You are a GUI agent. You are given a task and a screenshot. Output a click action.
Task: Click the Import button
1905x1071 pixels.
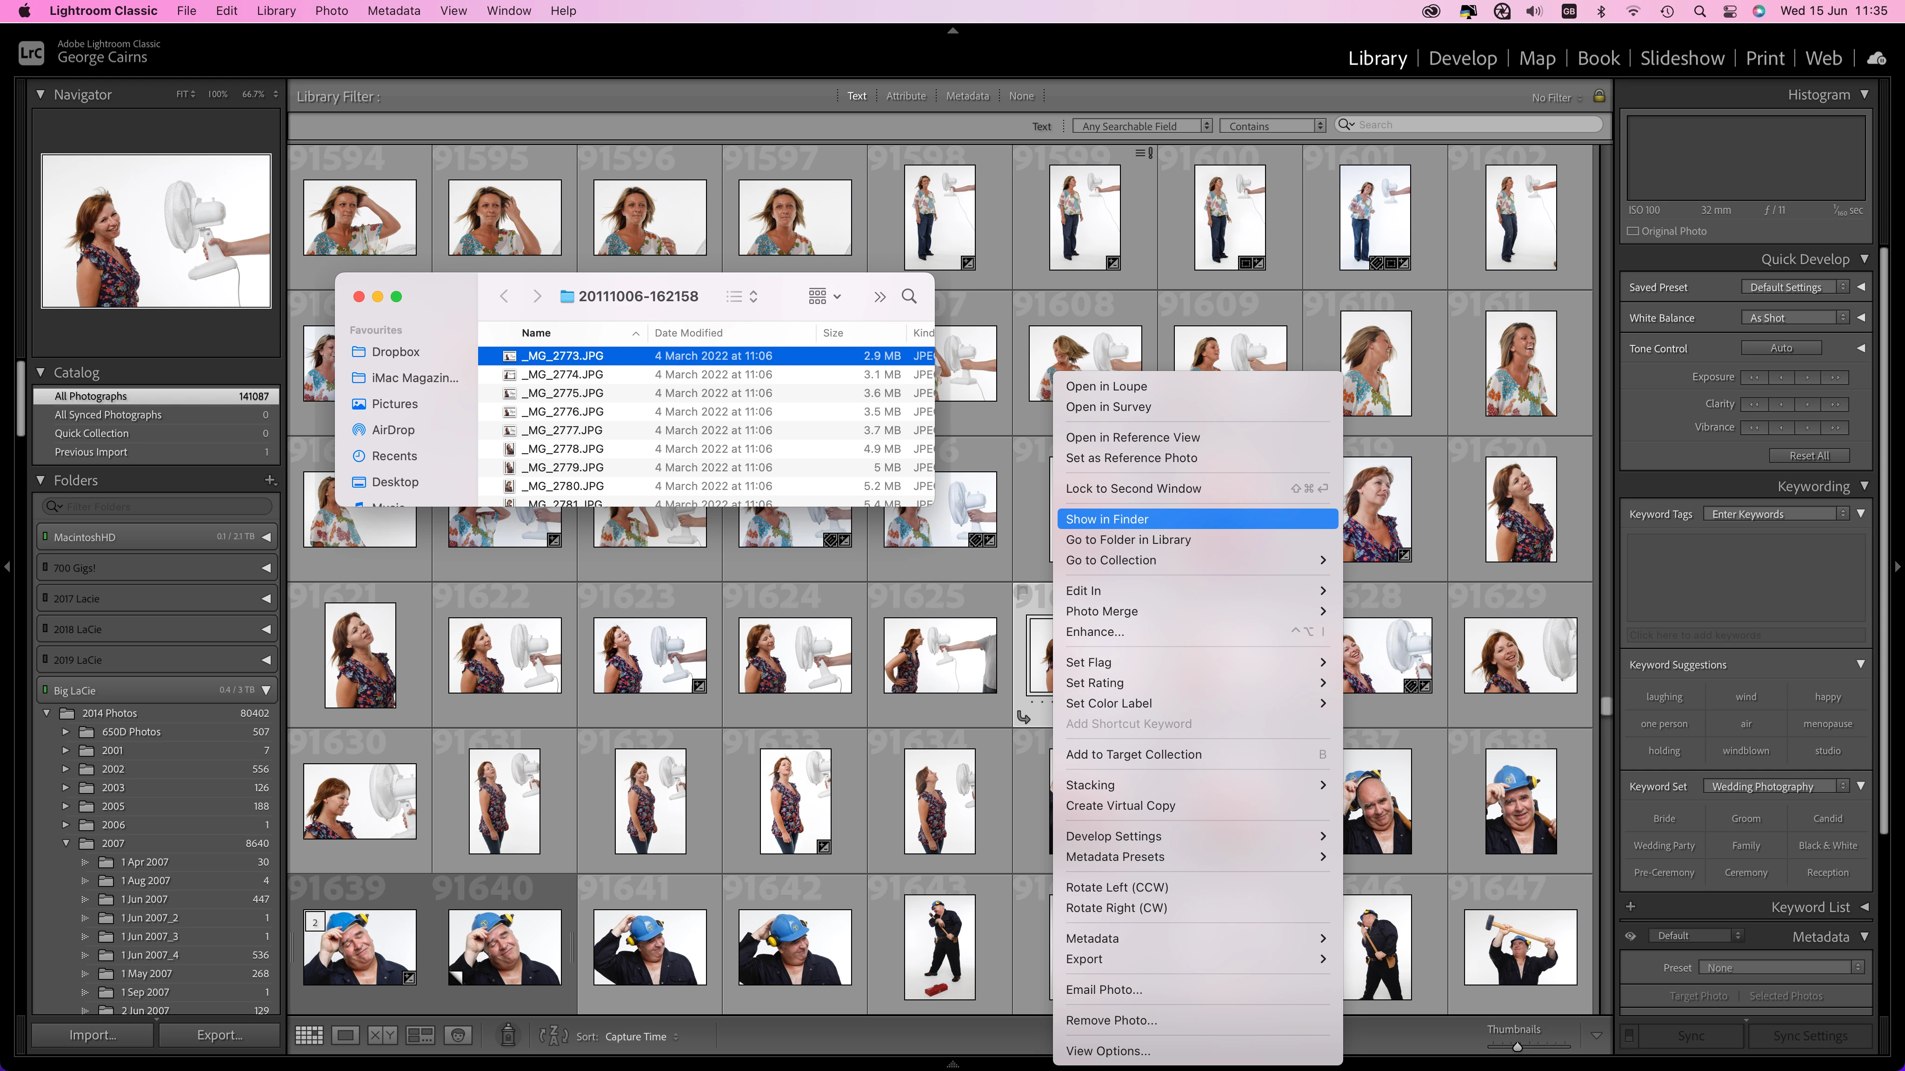[93, 1035]
